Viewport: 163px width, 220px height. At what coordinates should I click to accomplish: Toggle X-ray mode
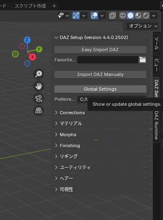tap(112, 15)
